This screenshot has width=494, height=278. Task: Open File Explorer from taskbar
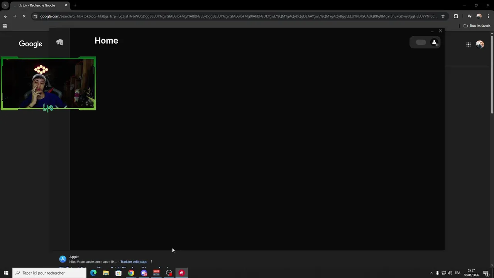[x=106, y=273]
